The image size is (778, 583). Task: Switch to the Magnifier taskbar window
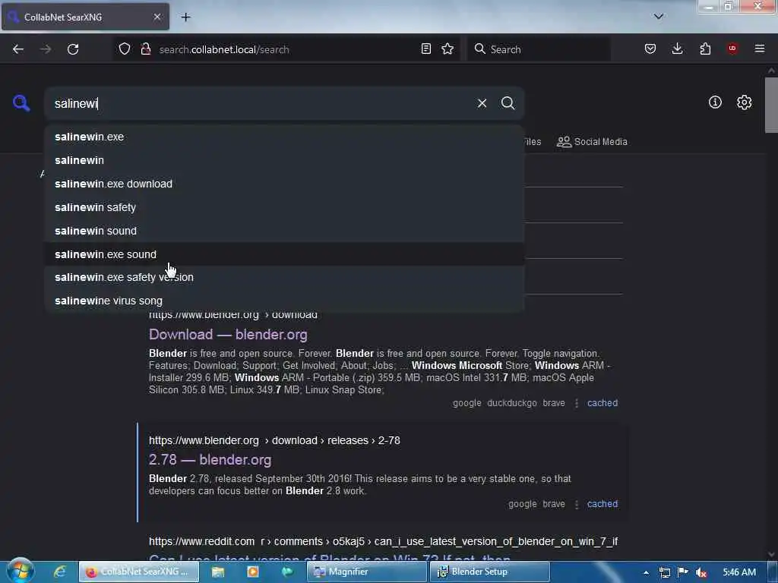[367, 572]
